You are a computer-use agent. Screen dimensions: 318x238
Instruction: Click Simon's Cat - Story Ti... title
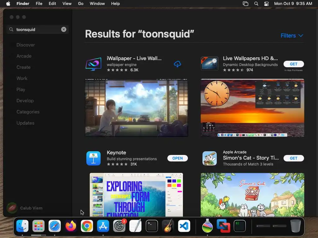251,158
